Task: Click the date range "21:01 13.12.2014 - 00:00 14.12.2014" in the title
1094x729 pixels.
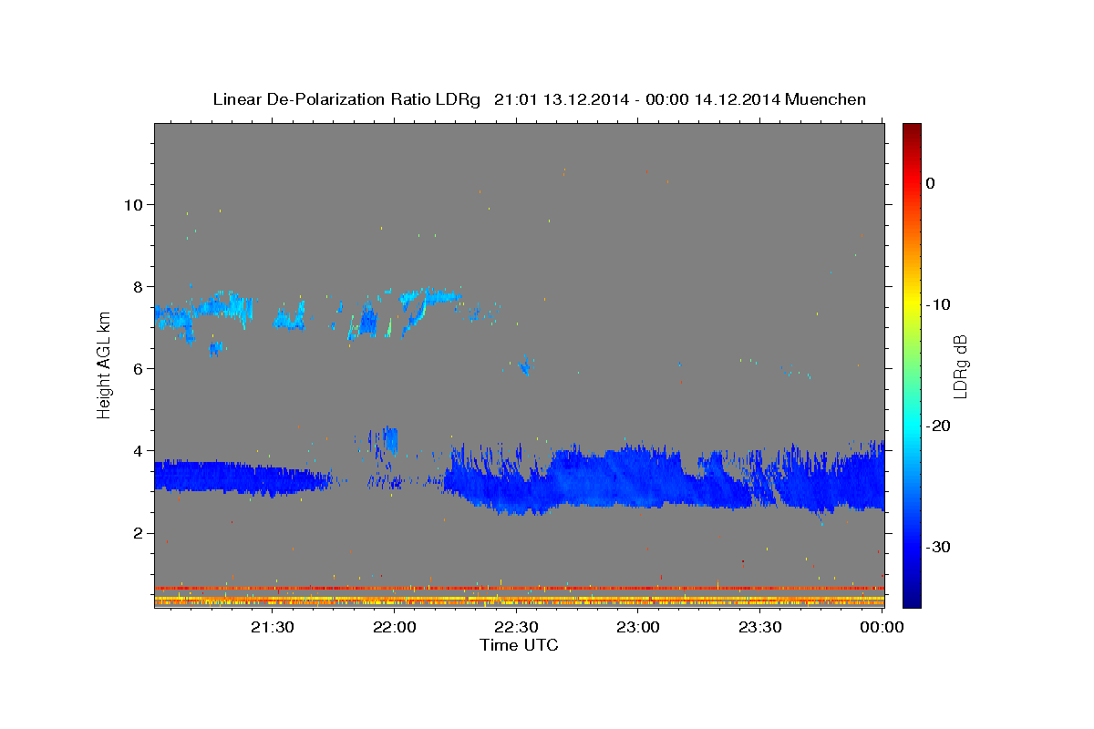Action: coord(636,99)
